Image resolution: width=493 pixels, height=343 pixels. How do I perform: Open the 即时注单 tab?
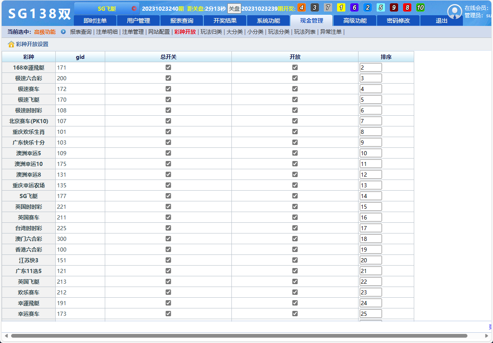pyautogui.click(x=95, y=21)
